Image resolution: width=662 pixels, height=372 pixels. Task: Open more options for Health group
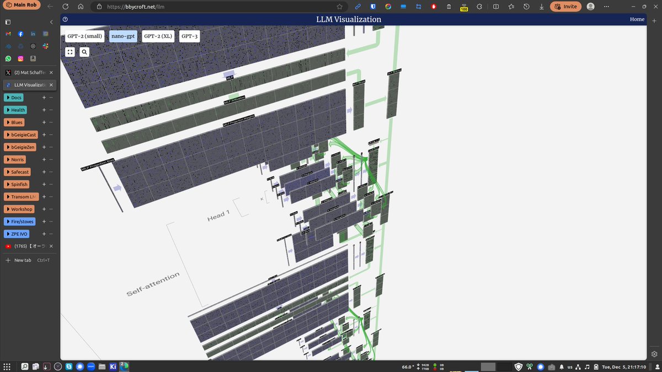51,110
